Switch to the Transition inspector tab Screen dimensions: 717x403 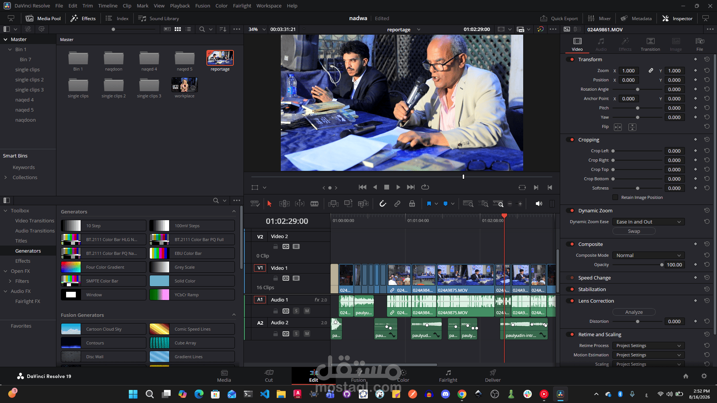650,44
